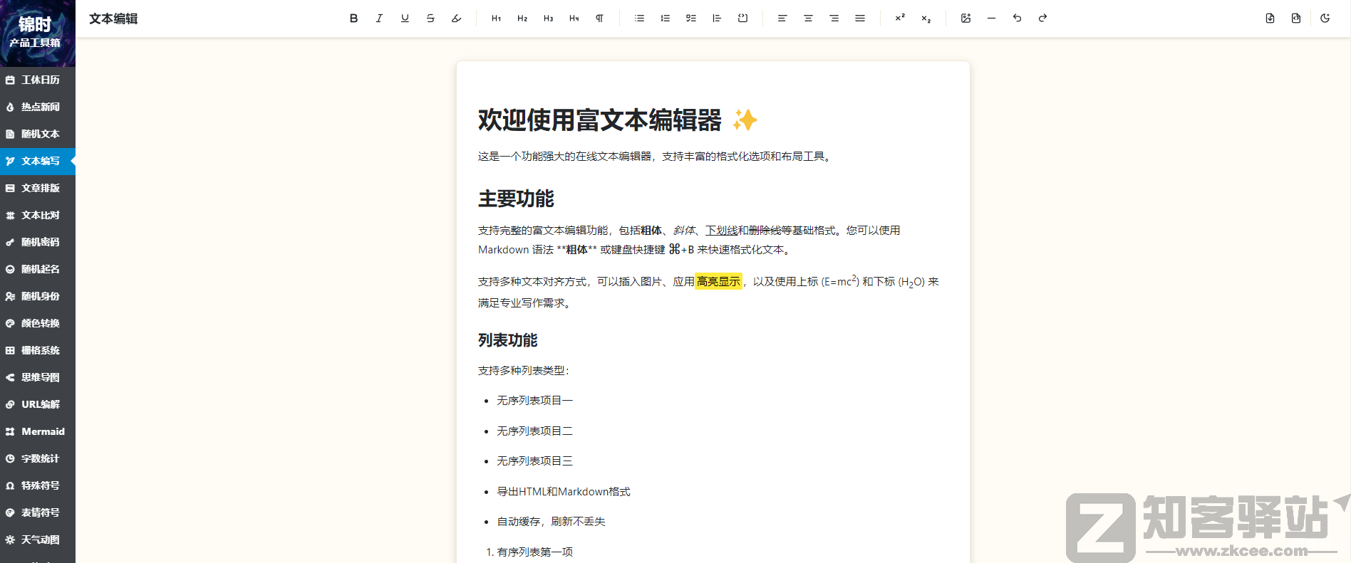
Task: Toggle dark mode with moon icon
Action: coord(1325,19)
